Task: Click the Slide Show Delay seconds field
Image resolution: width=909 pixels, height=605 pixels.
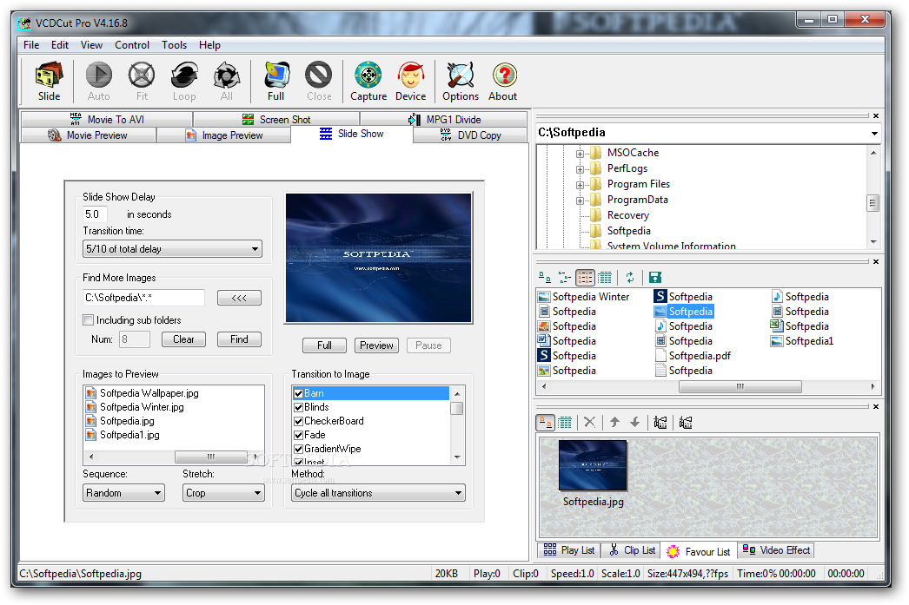Action: click(x=95, y=214)
